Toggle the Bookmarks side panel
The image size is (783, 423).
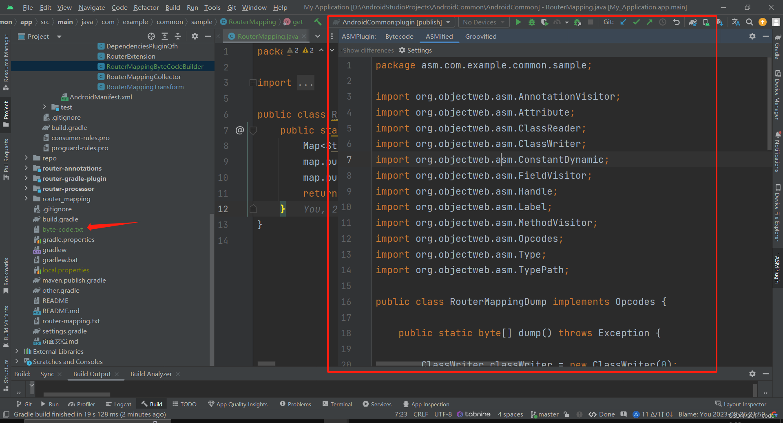point(6,275)
